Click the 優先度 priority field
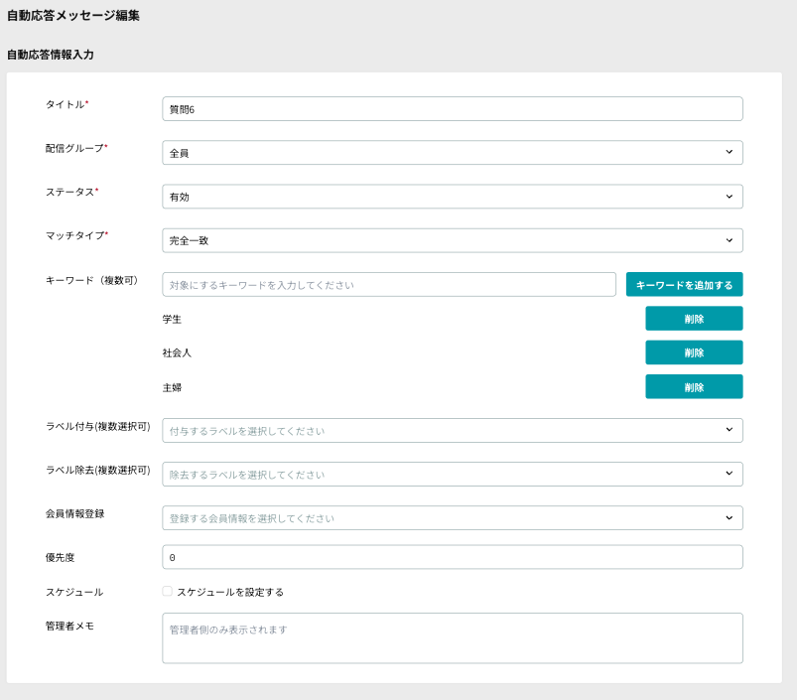Screen dimensions: 797x700 tap(452, 557)
